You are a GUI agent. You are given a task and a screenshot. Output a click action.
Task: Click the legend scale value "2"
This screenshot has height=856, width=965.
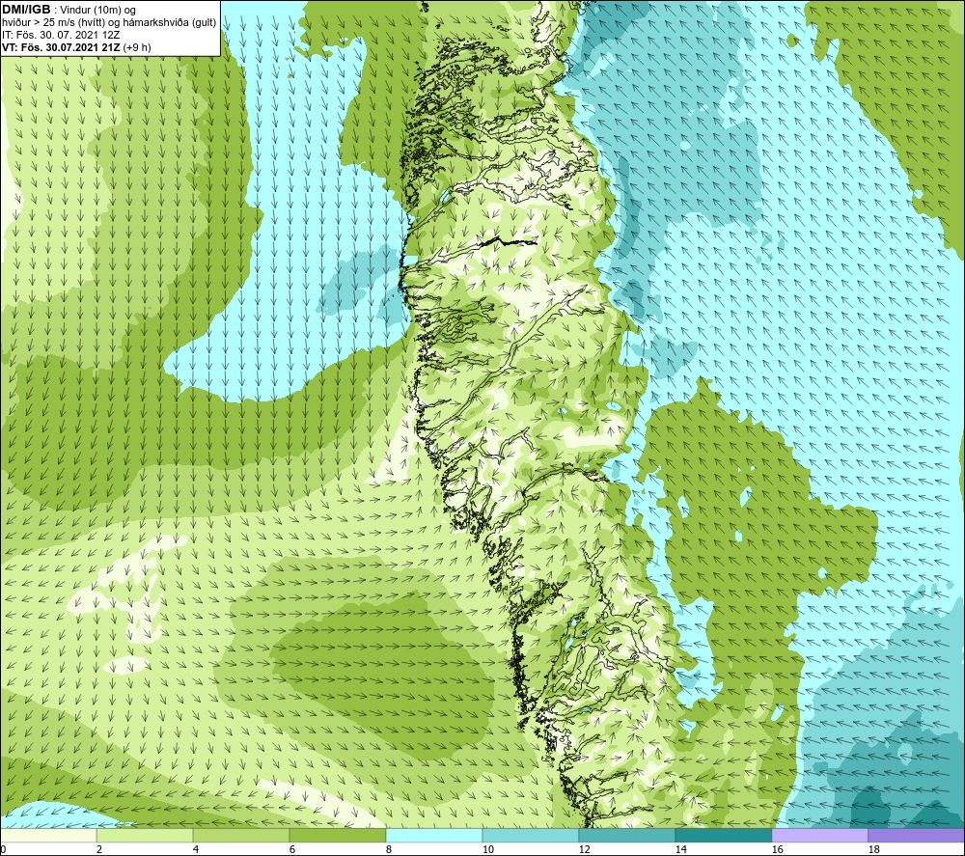point(99,850)
